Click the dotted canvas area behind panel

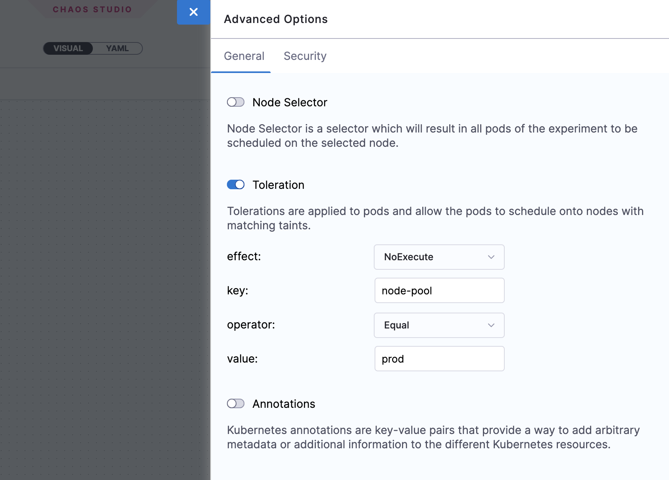pyautogui.click(x=103, y=278)
